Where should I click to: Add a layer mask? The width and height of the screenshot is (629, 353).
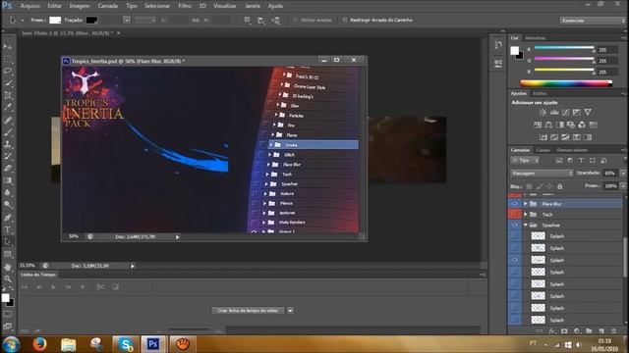[x=564, y=331]
